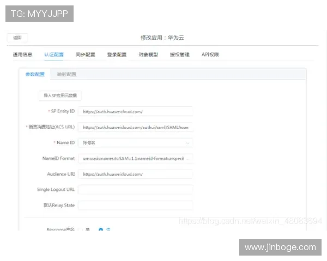The width and height of the screenshot is (327, 261).
Task: Open the API权限 tab
Action: point(210,54)
